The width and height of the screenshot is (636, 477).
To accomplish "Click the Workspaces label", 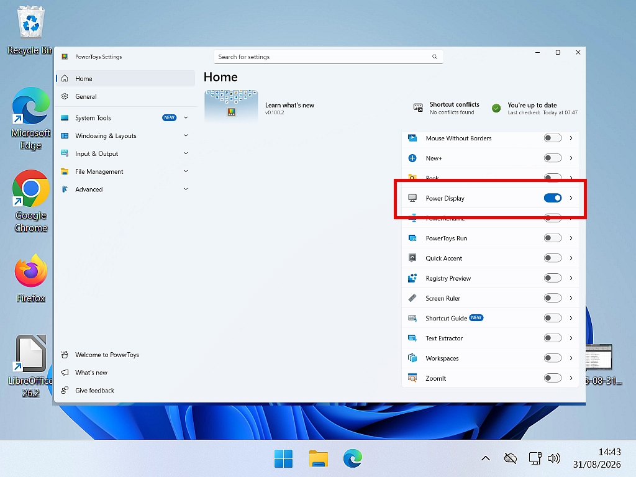I will 442,358.
